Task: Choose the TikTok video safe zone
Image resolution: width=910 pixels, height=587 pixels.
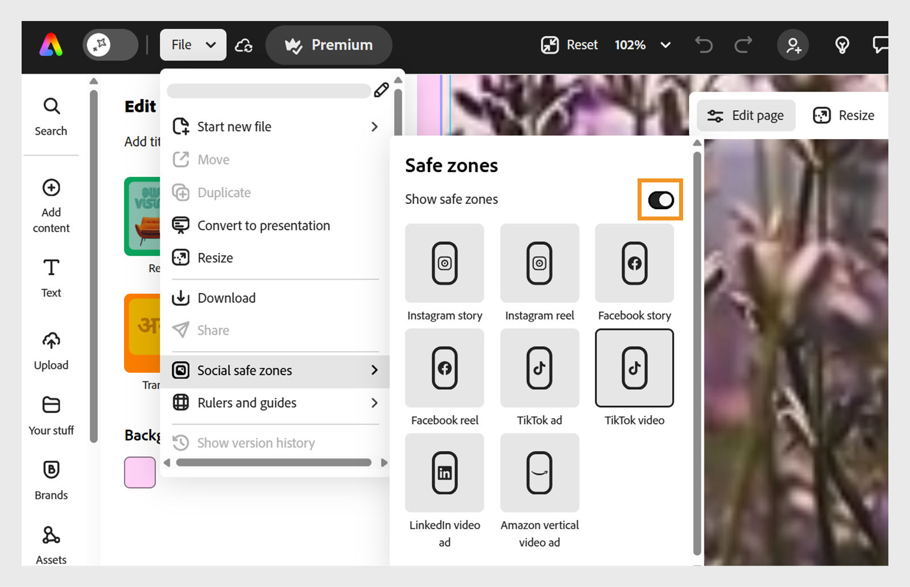Action: click(634, 368)
